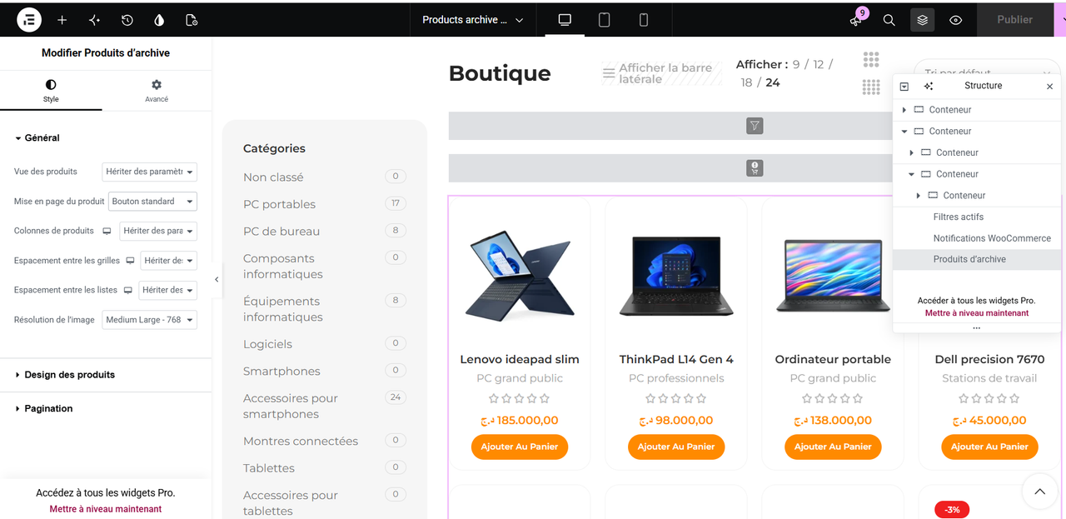
Task: Switch to tablet preview mode
Action: tap(605, 20)
